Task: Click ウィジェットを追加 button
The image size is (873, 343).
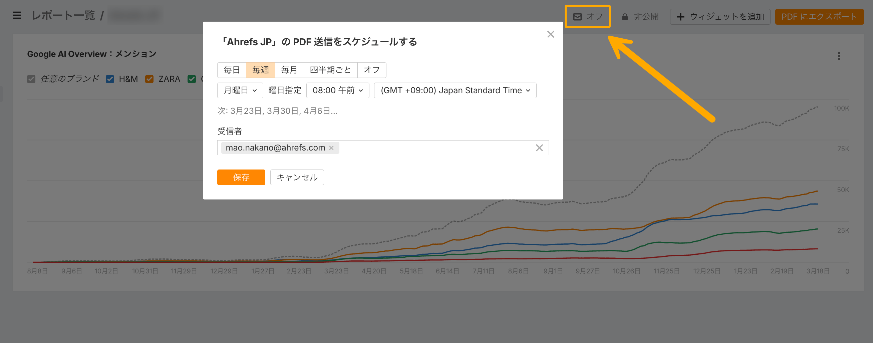Action: [x=720, y=17]
